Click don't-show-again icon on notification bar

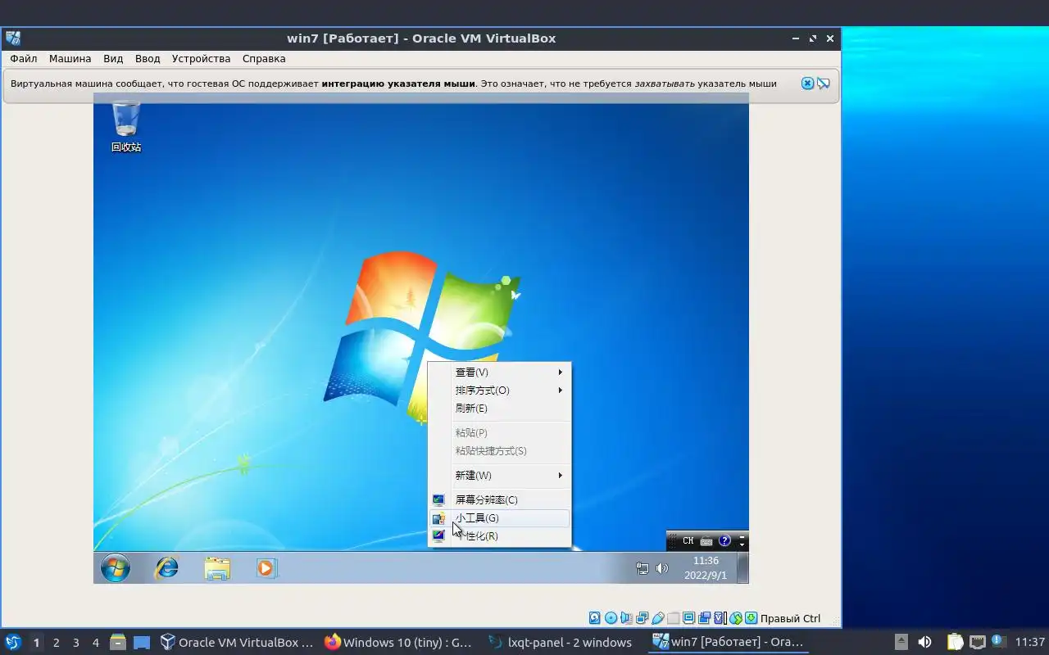click(824, 84)
